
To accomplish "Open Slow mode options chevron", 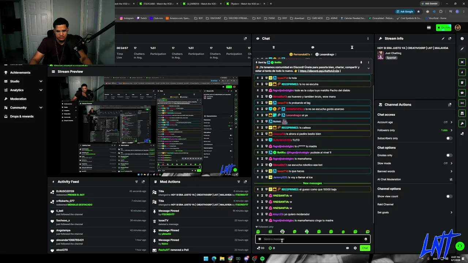I will (451, 163).
